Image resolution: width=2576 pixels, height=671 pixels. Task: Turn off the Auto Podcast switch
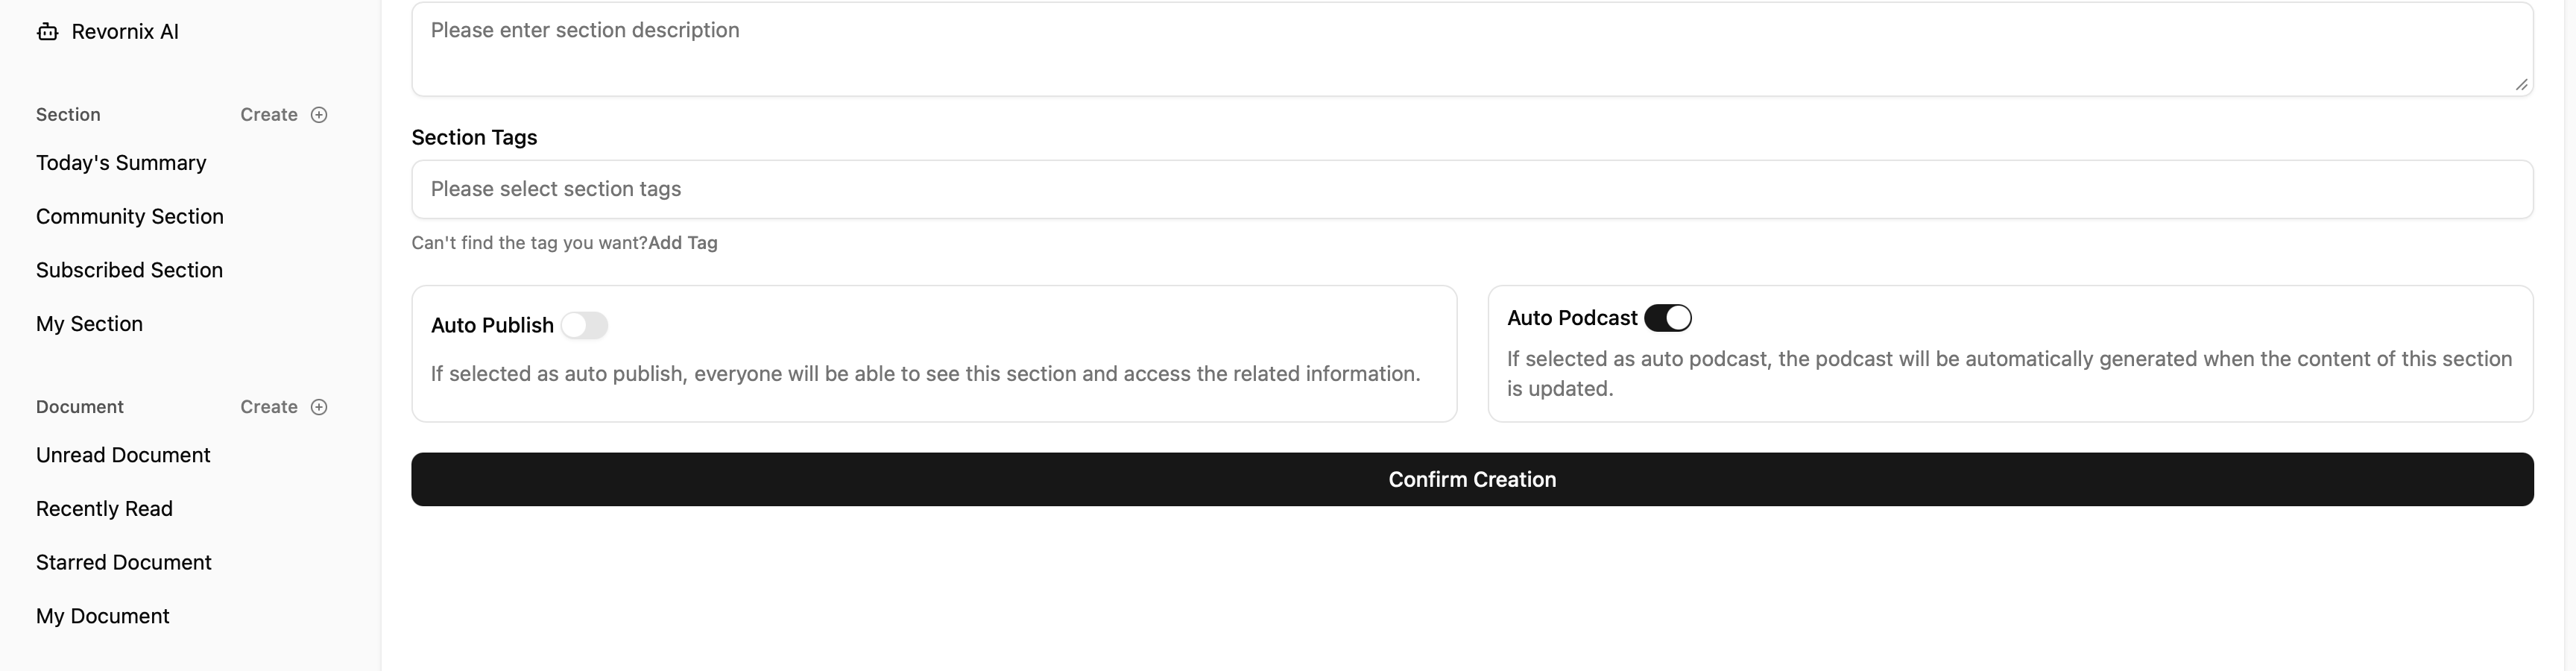click(1667, 318)
